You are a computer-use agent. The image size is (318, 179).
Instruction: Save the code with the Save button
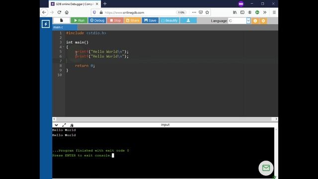[150, 20]
